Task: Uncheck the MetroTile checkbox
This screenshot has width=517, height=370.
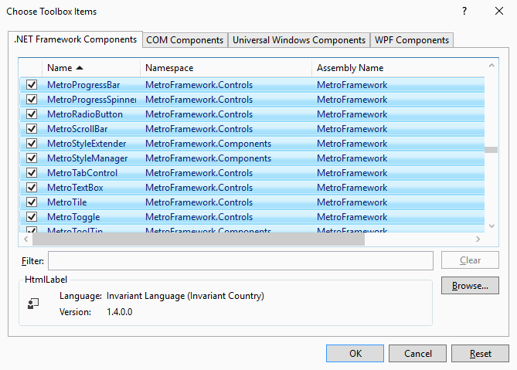Action: click(x=32, y=202)
